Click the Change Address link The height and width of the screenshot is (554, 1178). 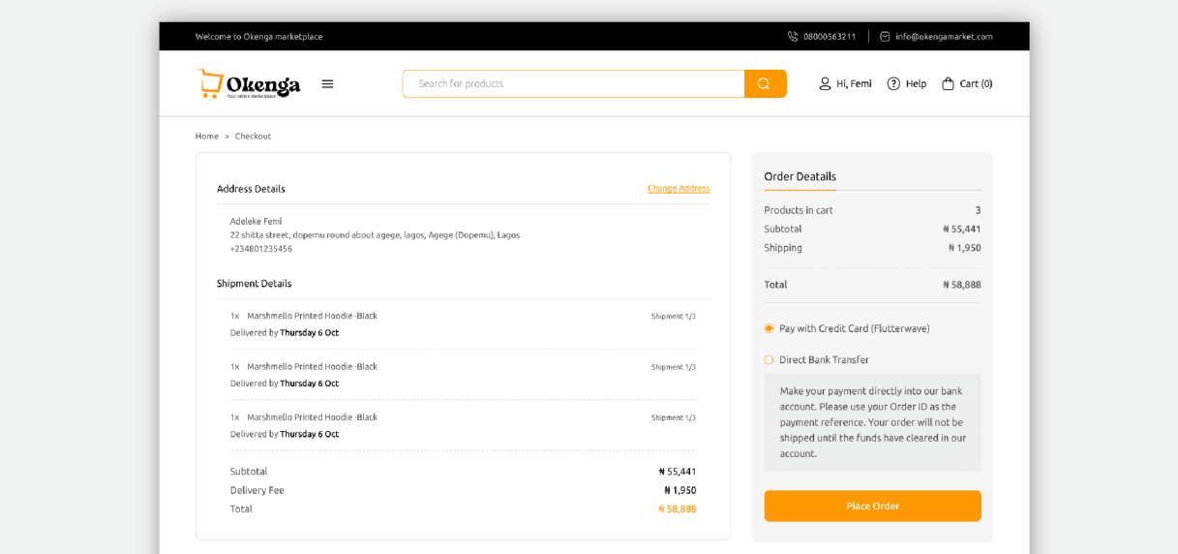(679, 188)
